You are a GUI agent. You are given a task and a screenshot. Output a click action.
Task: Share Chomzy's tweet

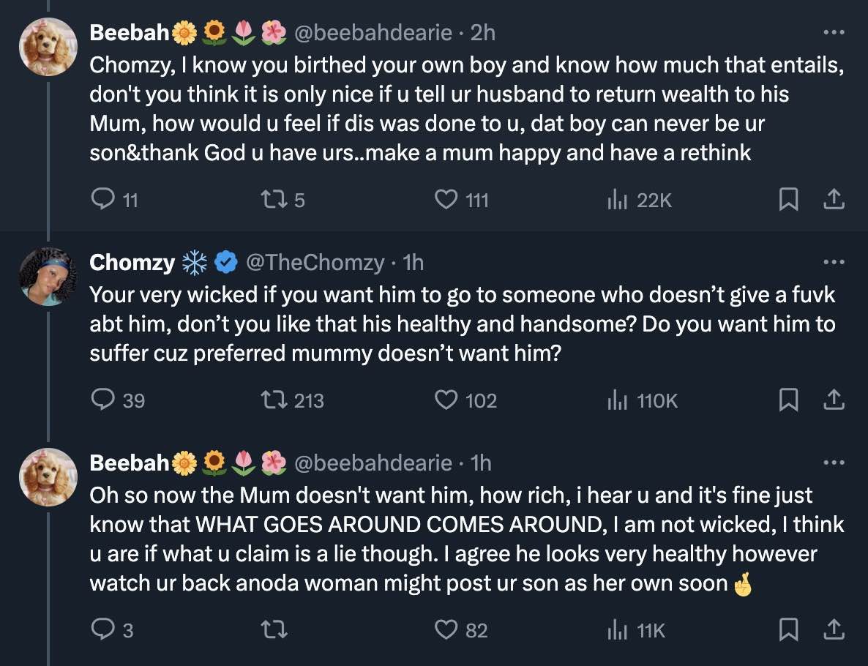pyautogui.click(x=835, y=400)
